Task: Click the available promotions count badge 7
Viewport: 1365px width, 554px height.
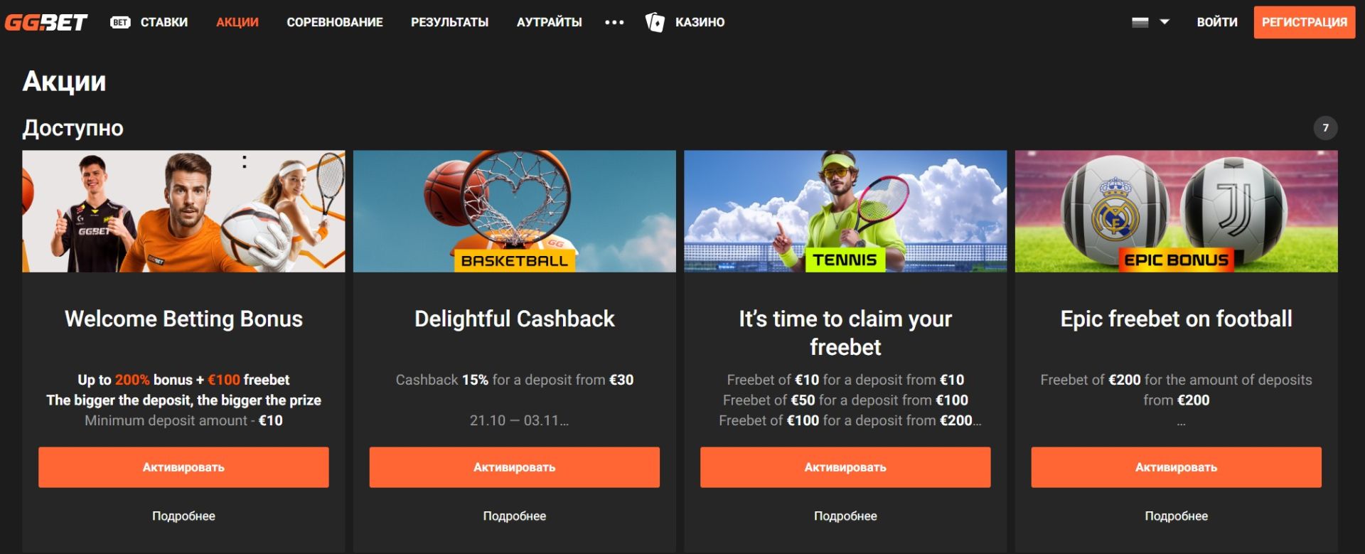Action: coord(1325,128)
